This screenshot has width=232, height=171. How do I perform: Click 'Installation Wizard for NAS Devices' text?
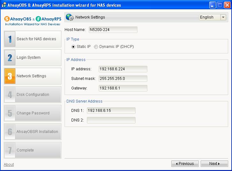(33, 24)
